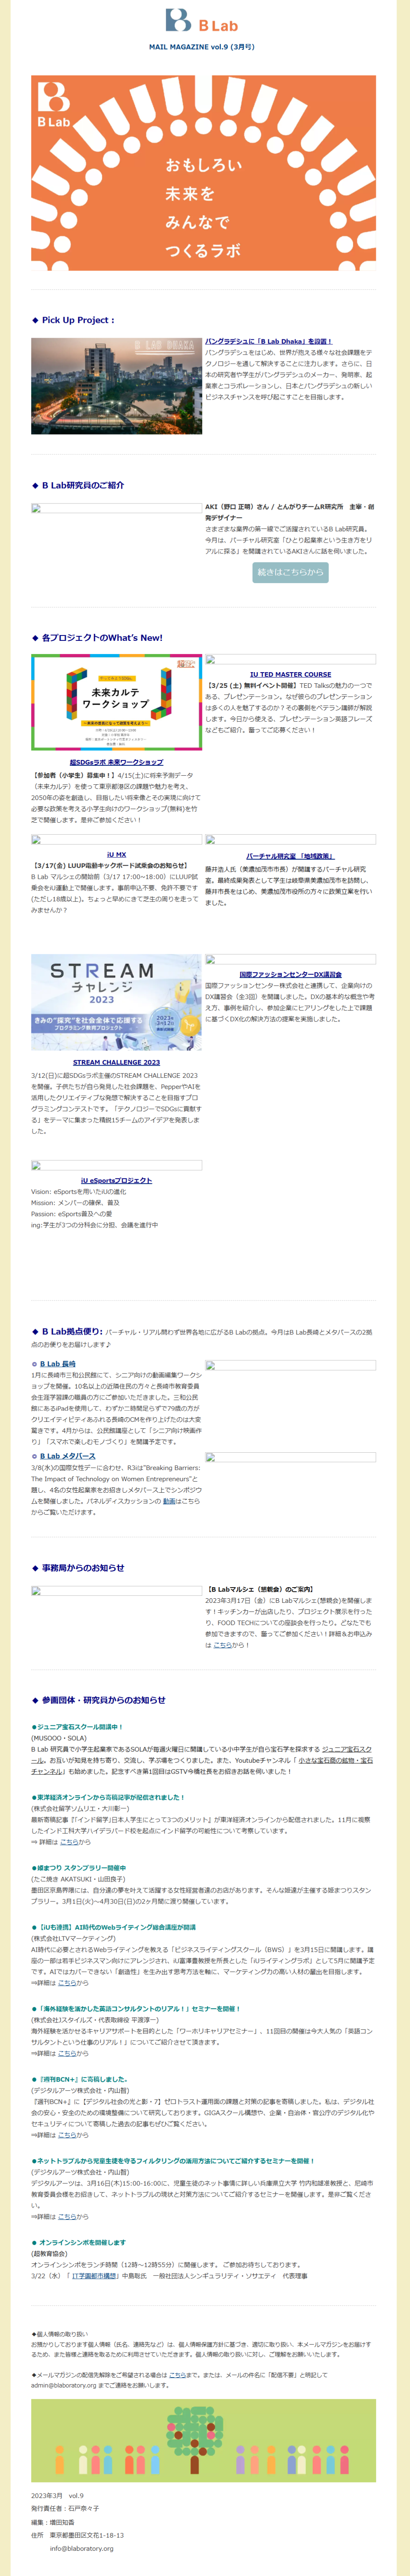Click the 各プロジェクトのWhat's New! heading

click(102, 637)
